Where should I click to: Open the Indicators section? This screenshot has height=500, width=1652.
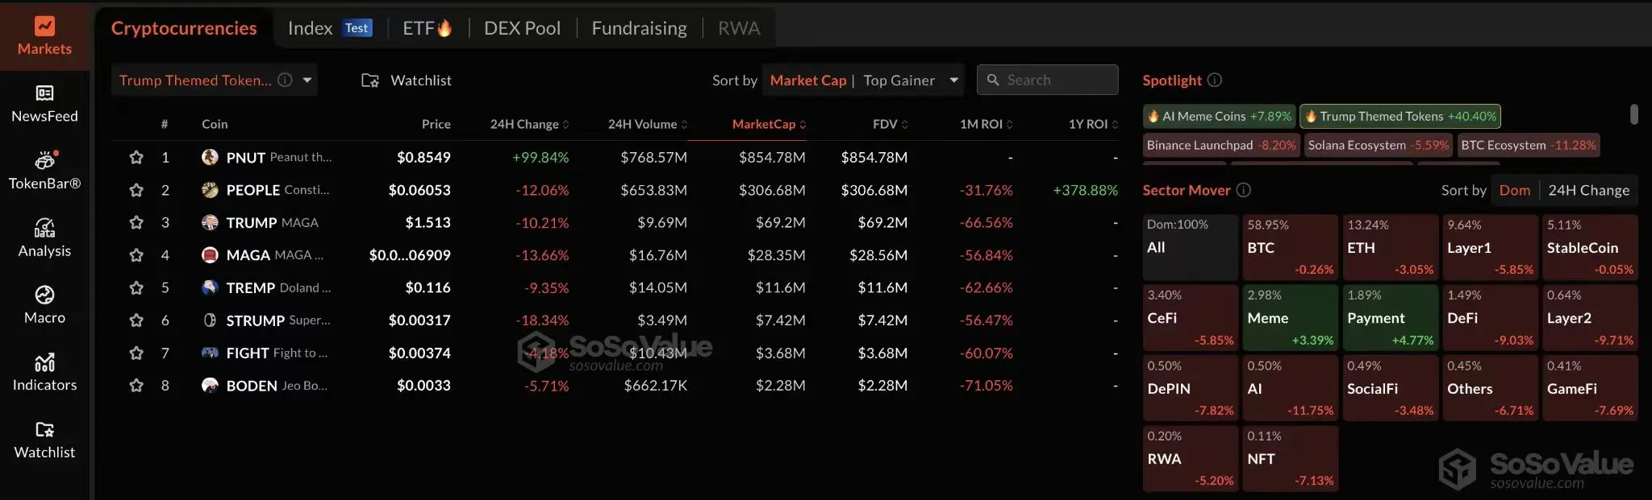tap(45, 373)
